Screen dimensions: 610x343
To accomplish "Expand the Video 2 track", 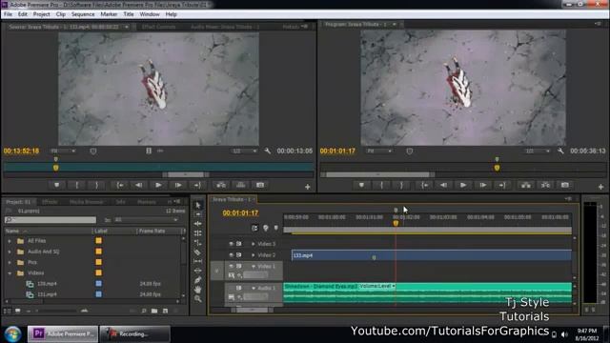I will tap(254, 255).
